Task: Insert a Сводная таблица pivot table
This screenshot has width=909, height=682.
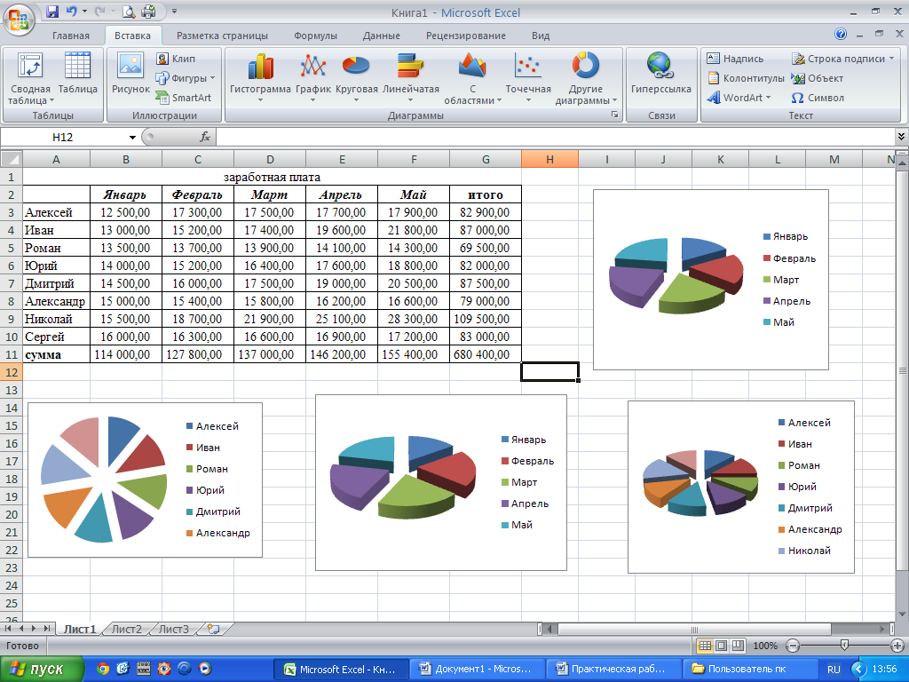Action: pos(30,78)
